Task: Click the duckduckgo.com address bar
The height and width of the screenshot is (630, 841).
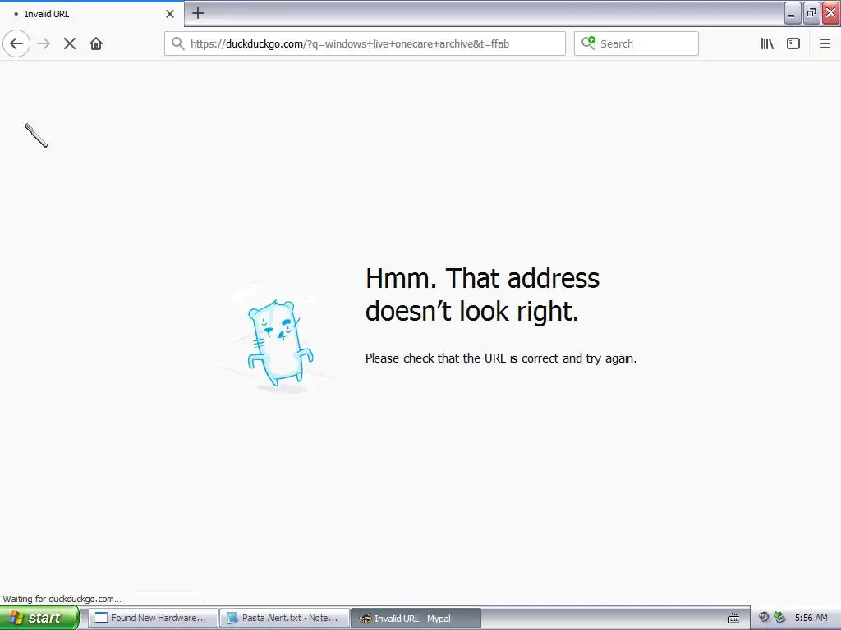Action: (365, 43)
